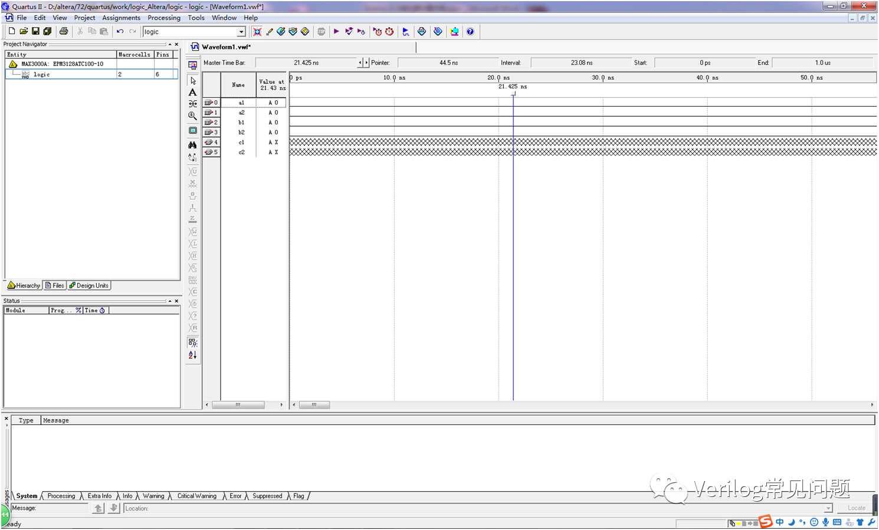The width and height of the screenshot is (879, 530).
Task: Close the Project Navigator panel
Action: [x=176, y=44]
